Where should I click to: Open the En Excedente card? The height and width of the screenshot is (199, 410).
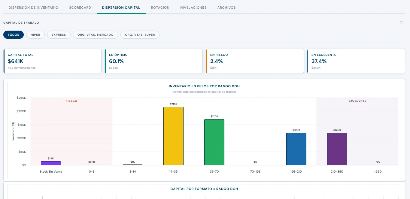(x=356, y=61)
